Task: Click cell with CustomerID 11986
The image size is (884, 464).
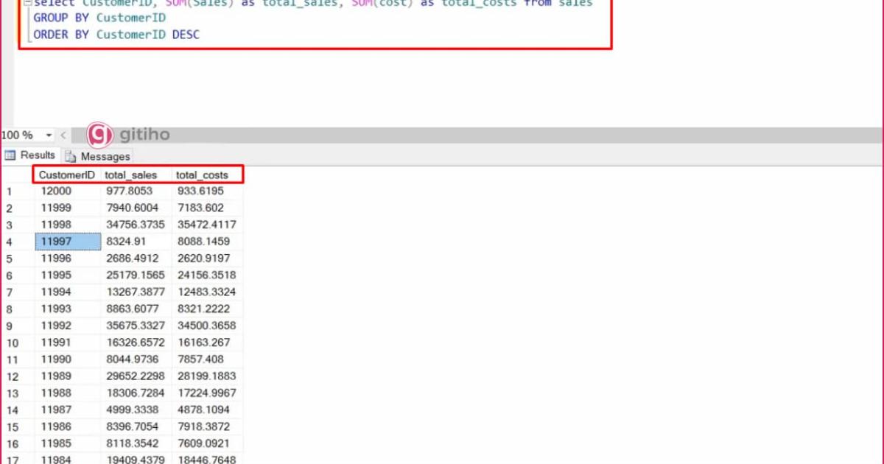Action: 68,427
